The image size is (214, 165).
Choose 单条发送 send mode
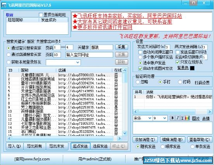[192, 146]
